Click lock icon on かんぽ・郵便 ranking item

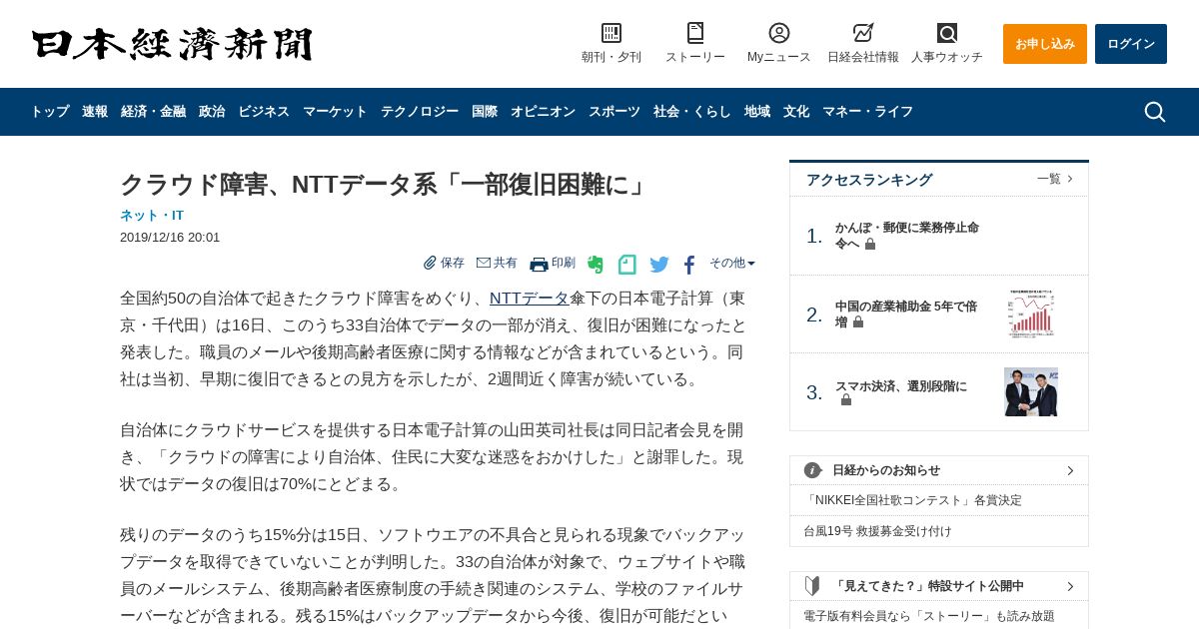click(x=870, y=244)
